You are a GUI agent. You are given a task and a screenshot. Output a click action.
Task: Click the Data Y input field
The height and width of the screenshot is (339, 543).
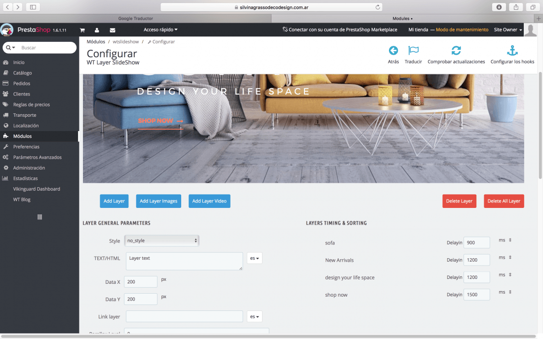(141, 299)
